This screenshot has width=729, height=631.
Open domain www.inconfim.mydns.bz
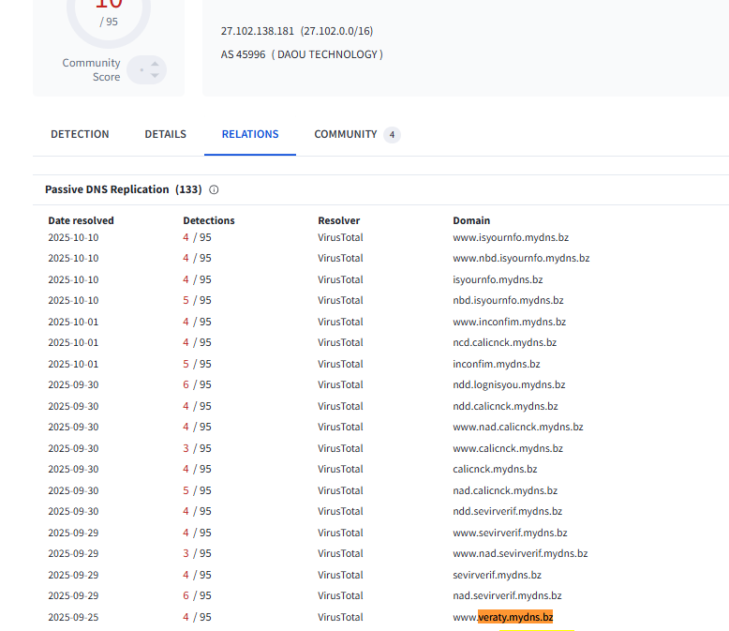[x=509, y=322]
